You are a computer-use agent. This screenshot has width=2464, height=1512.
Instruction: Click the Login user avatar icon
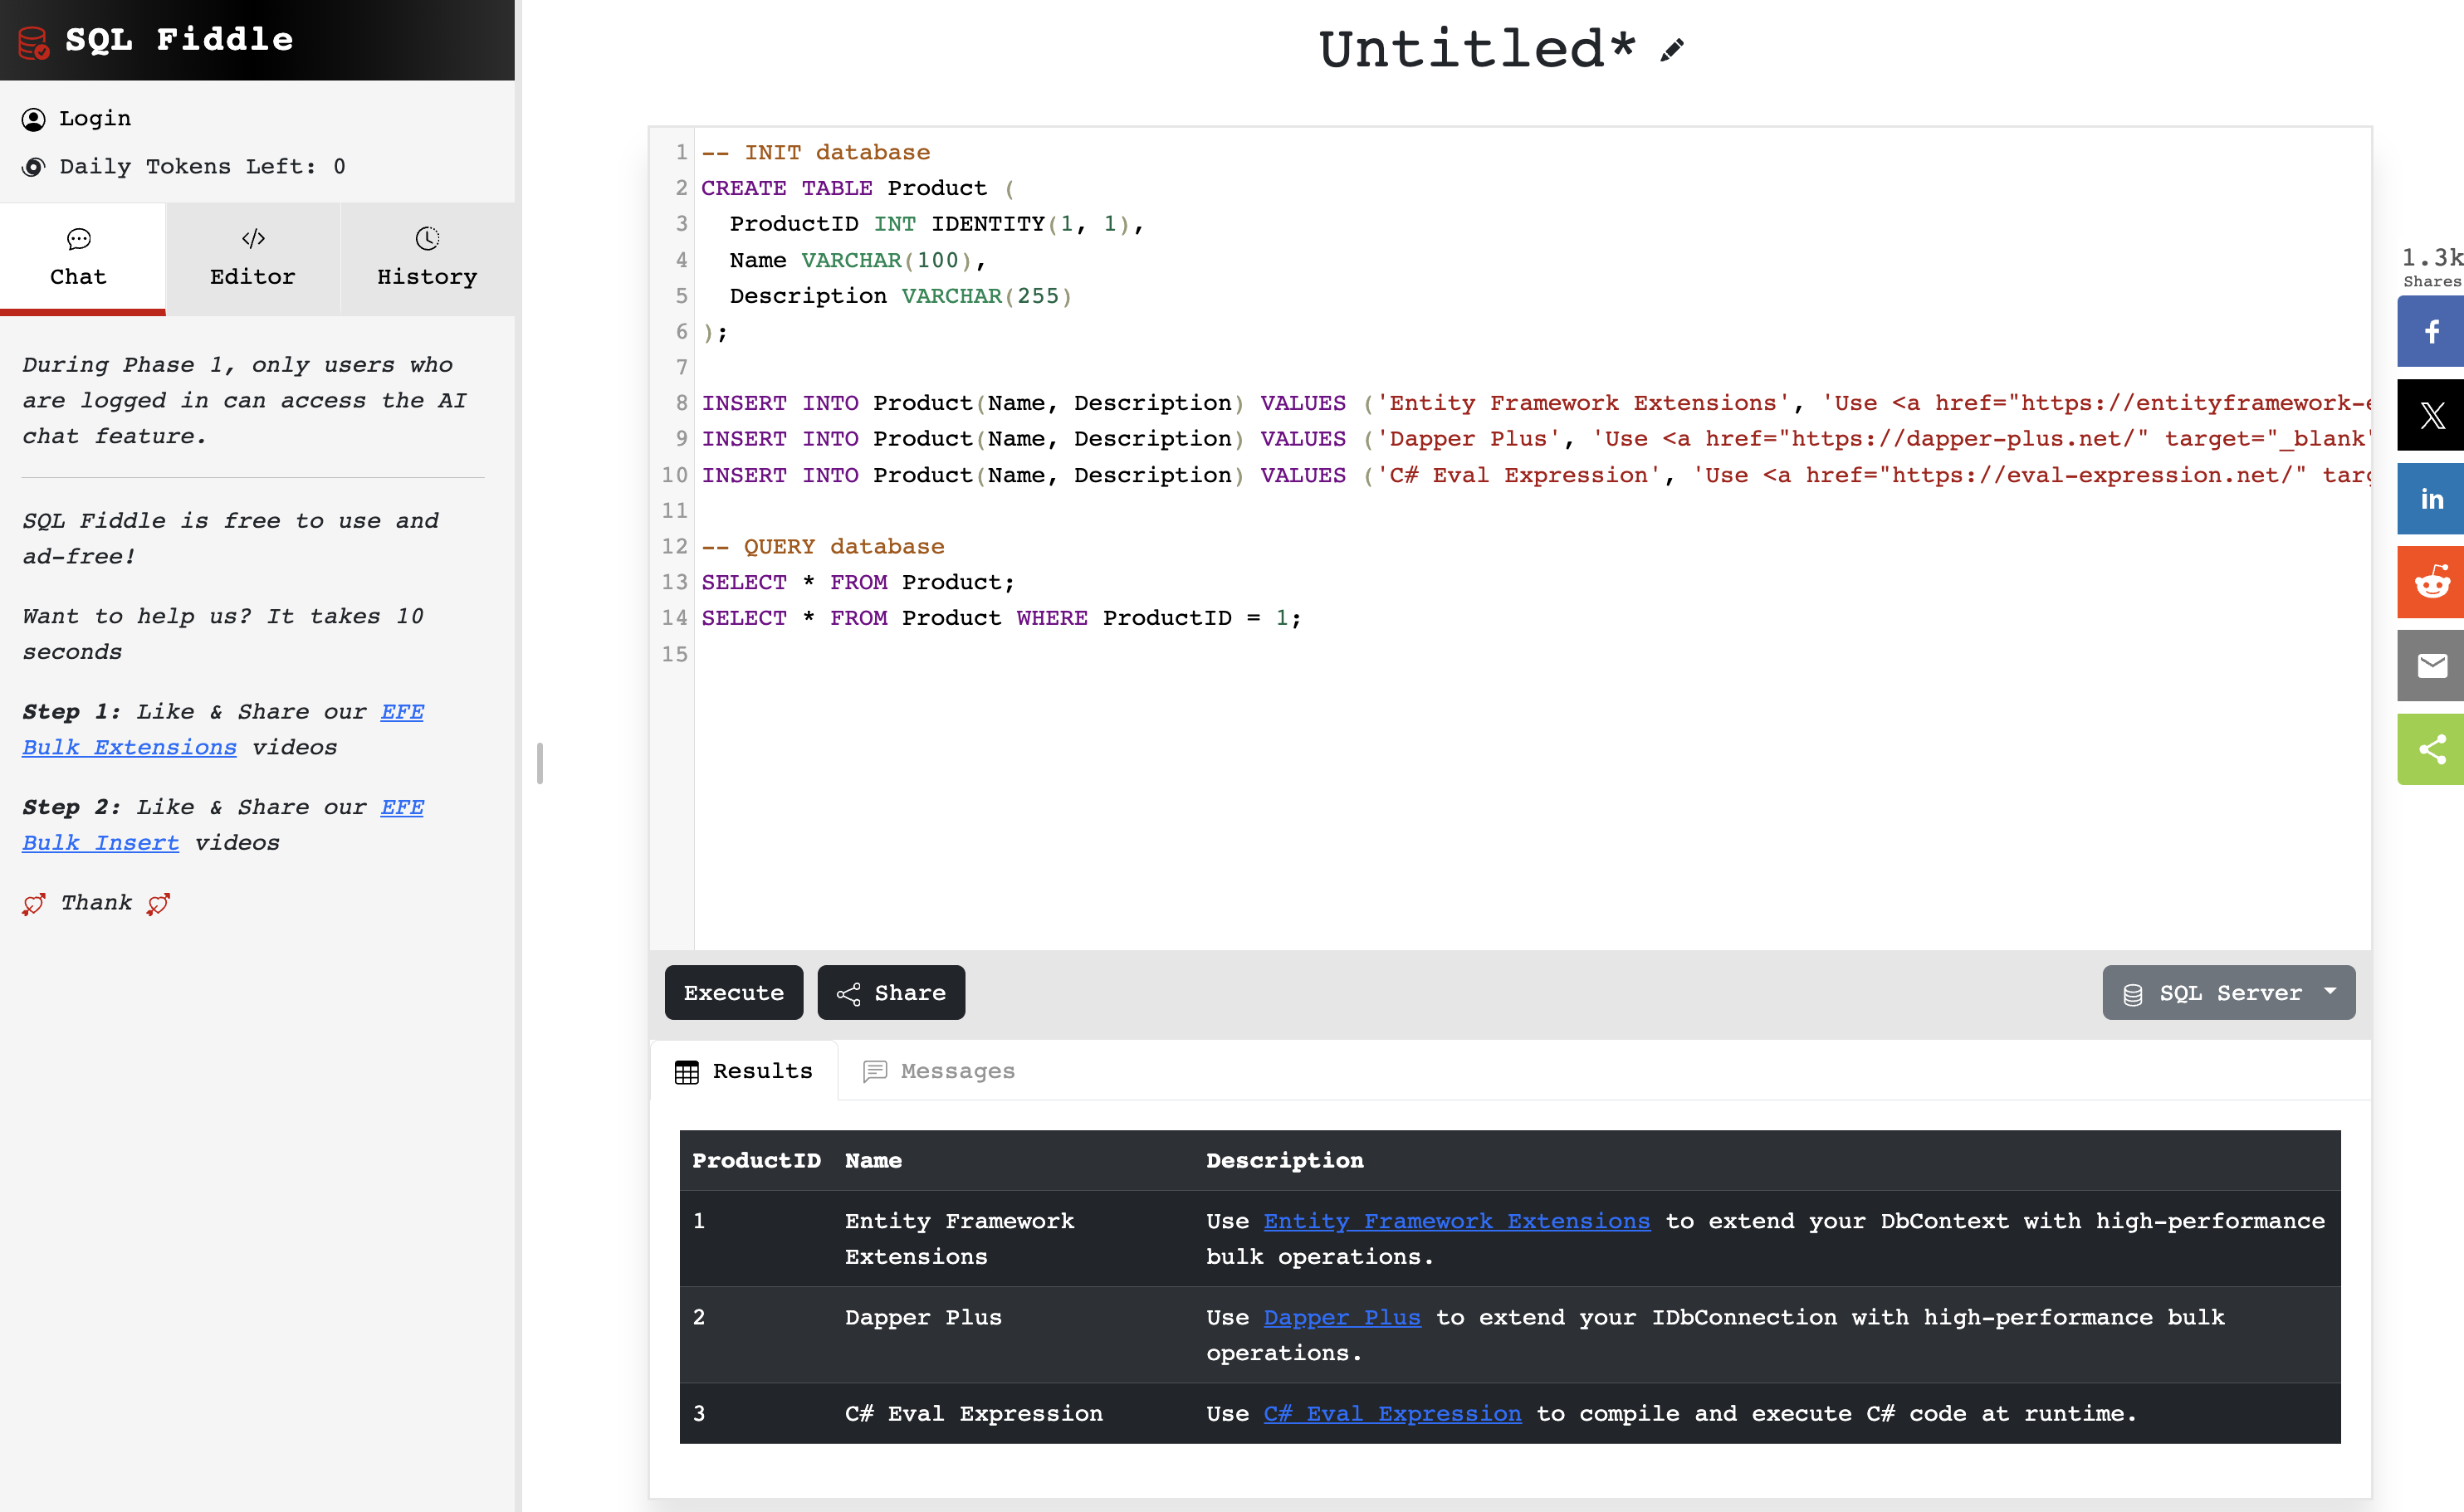[33, 119]
